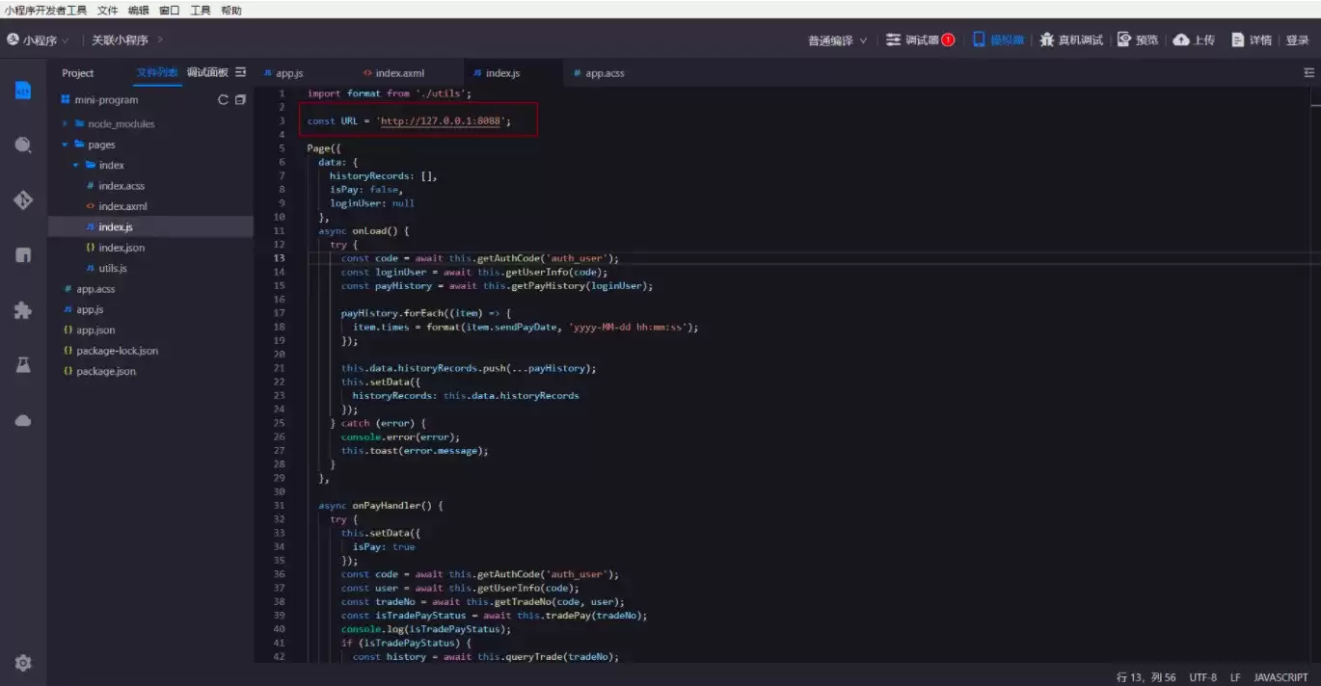The width and height of the screenshot is (1321, 686).
Task: Open the extensions puzzle icon in sidebar
Action: point(23,310)
